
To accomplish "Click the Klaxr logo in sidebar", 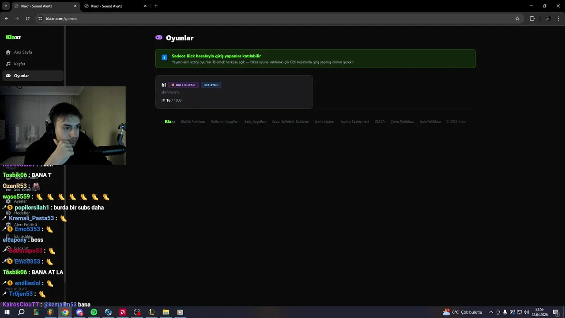I will [14, 38].
